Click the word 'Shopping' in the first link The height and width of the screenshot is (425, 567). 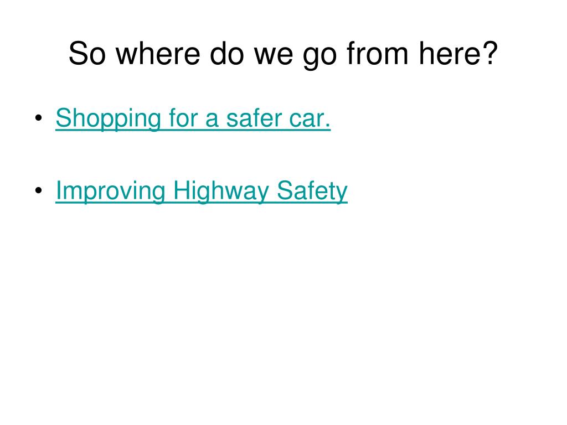tap(108, 118)
